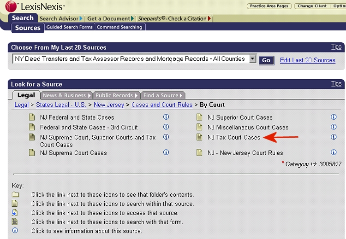This screenshot has width=346, height=239.
Task: Click document icon beside NJ Miscellaneous Court Cases
Action: (x=199, y=127)
